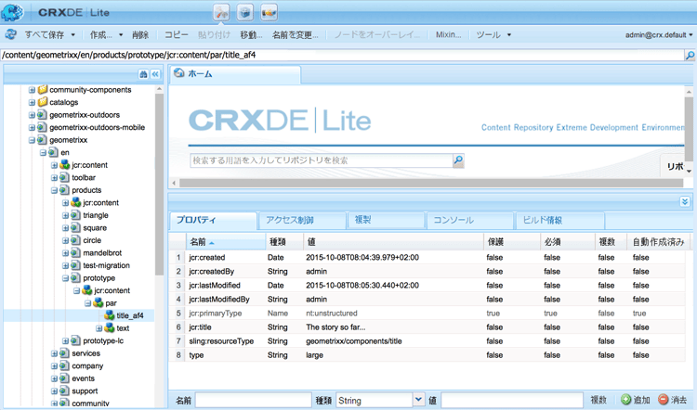Switch to the アクセス制御 tab

302,220
